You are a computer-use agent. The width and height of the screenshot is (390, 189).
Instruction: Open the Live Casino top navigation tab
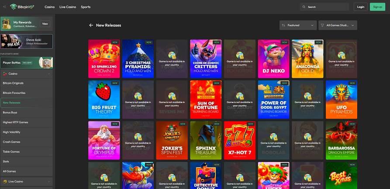[x=68, y=7]
